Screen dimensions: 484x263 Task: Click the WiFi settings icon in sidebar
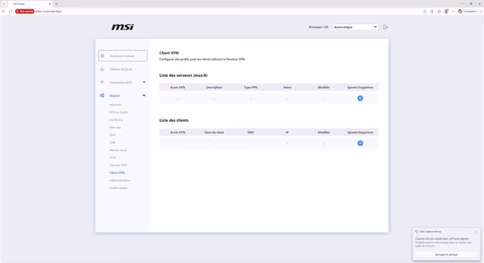(102, 82)
